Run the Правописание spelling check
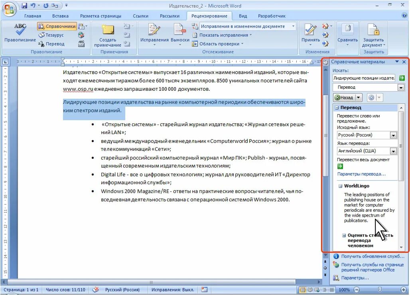Screen dimensions: 410x295 [20, 33]
